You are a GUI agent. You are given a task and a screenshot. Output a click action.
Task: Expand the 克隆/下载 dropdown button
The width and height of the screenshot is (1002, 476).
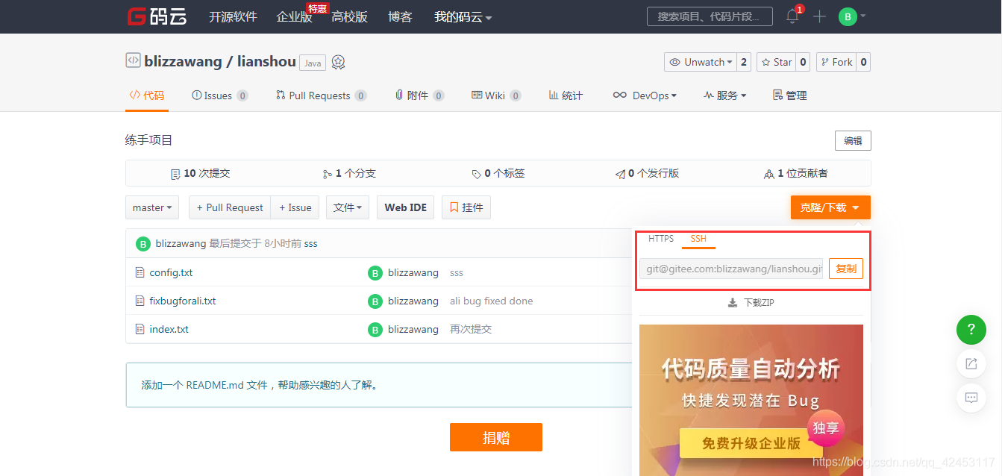[830, 207]
